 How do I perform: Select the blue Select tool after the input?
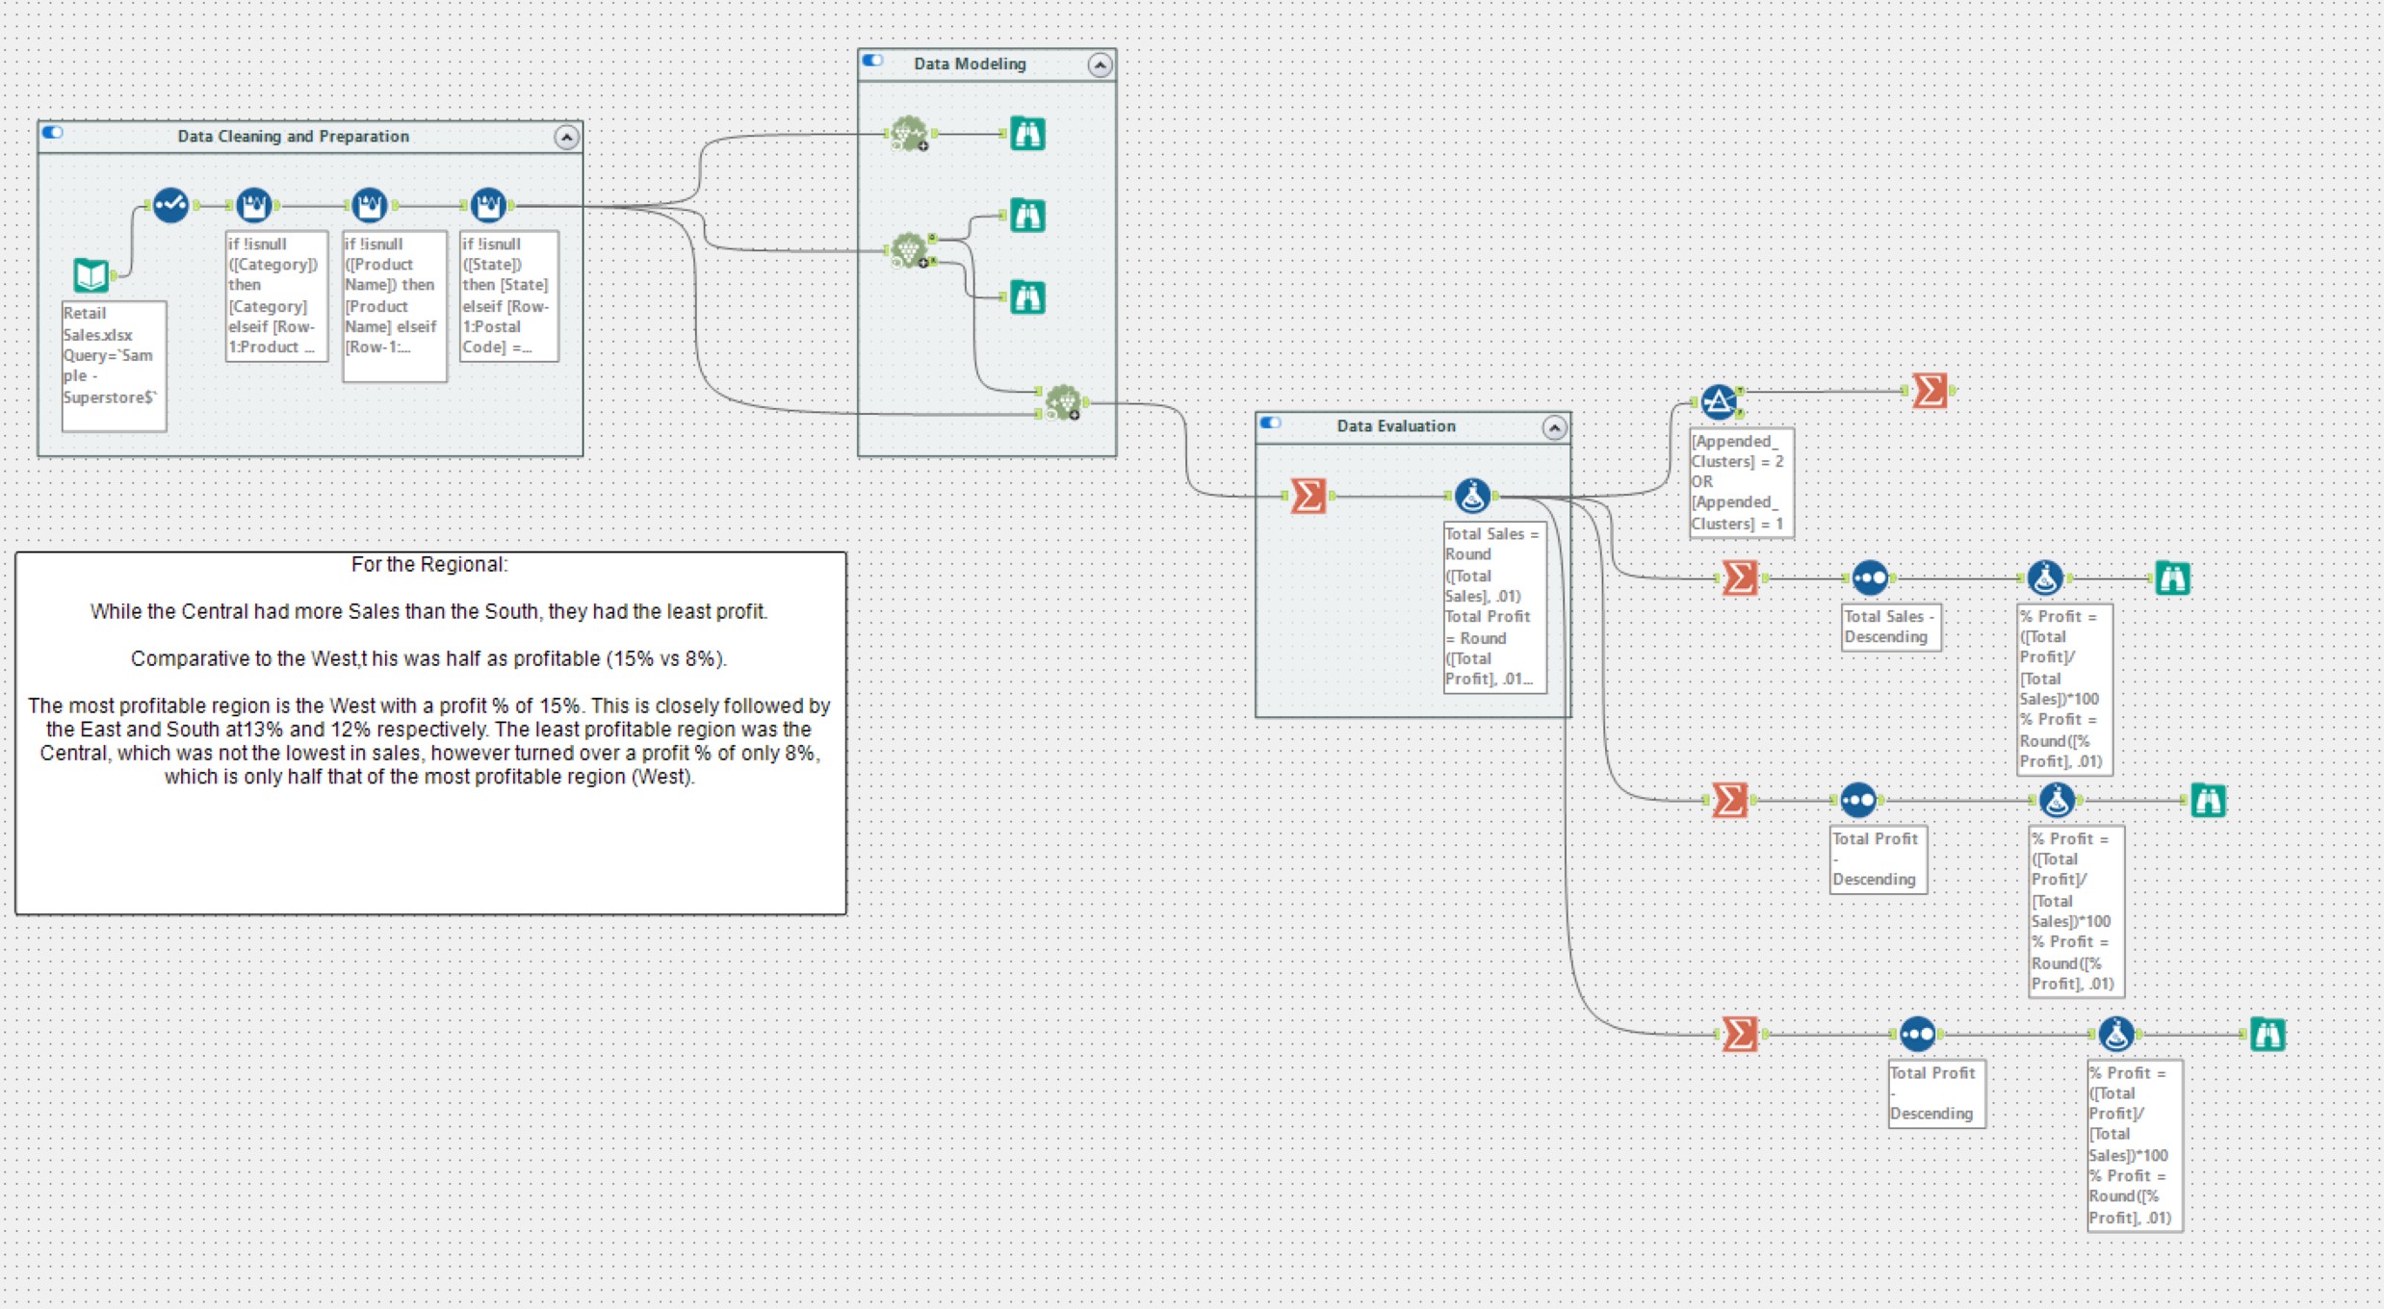(x=168, y=205)
